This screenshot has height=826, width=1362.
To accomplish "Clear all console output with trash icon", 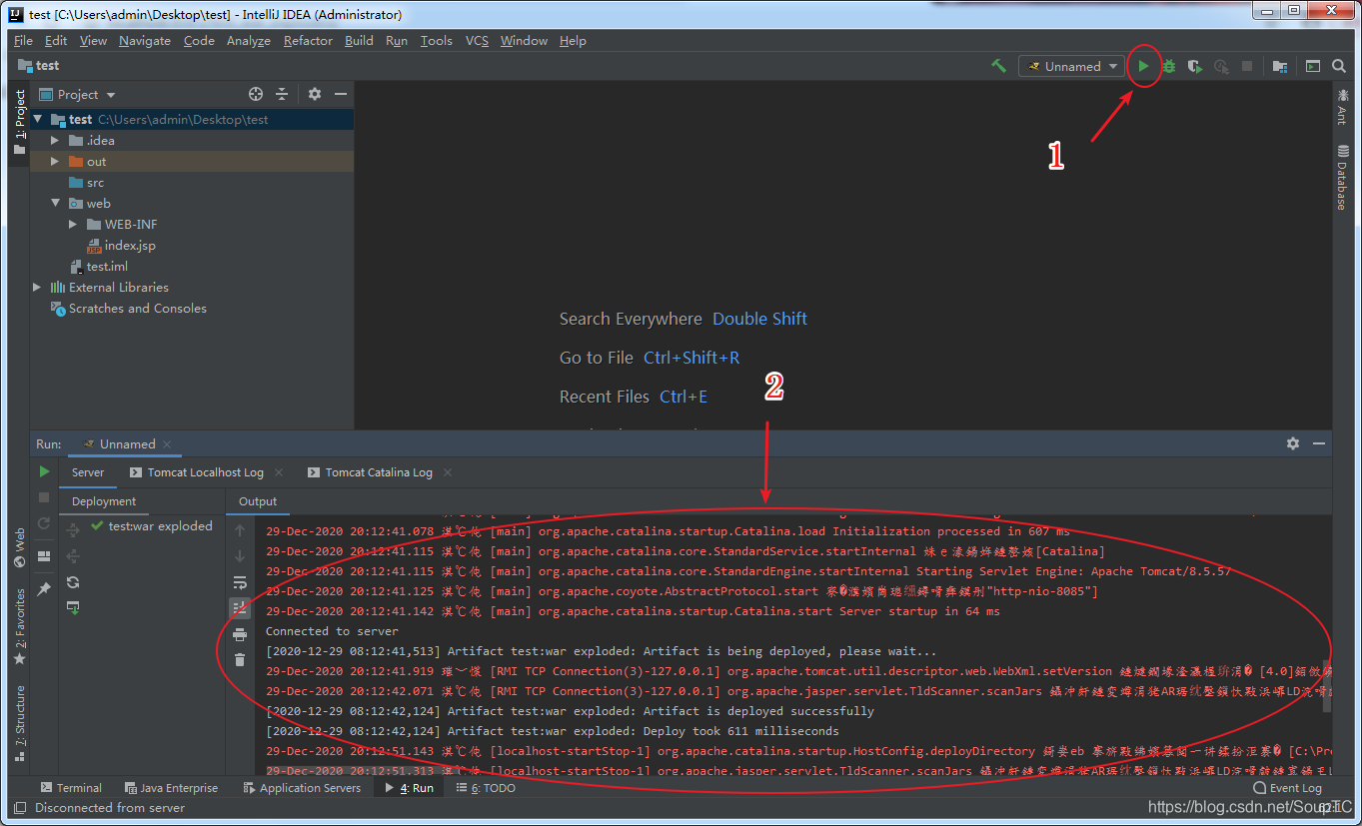I will [x=240, y=659].
